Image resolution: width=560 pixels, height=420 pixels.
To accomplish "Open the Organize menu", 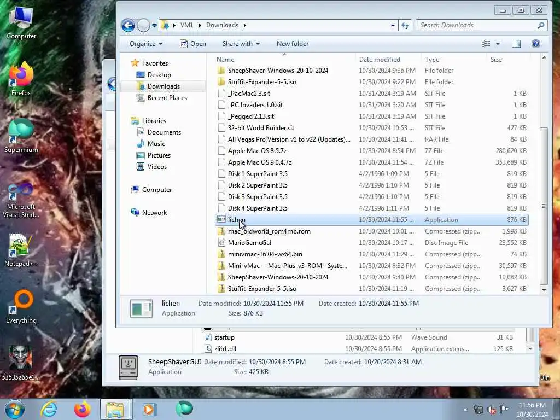I will tap(145, 44).
